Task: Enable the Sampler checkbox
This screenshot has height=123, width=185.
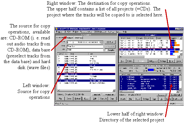Action: (106, 50)
